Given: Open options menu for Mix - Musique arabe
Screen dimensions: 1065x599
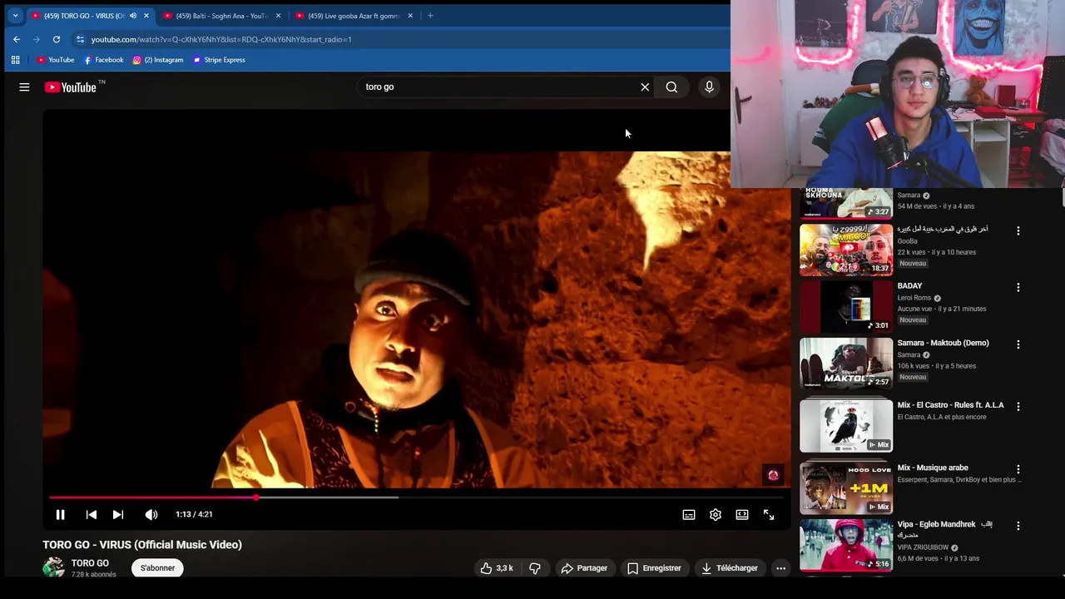Looking at the screenshot, I should 1018,469.
